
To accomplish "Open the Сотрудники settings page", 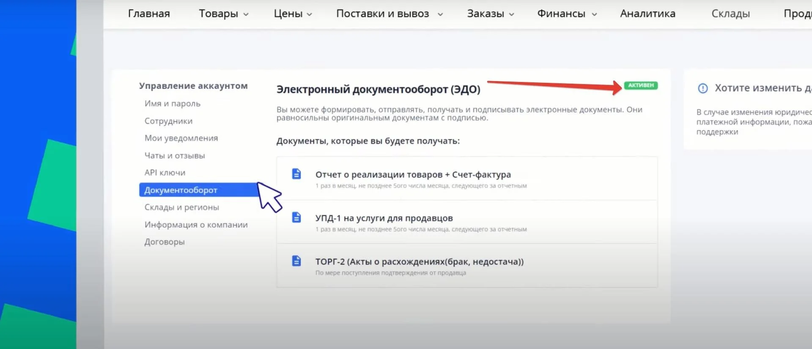I will tap(168, 121).
